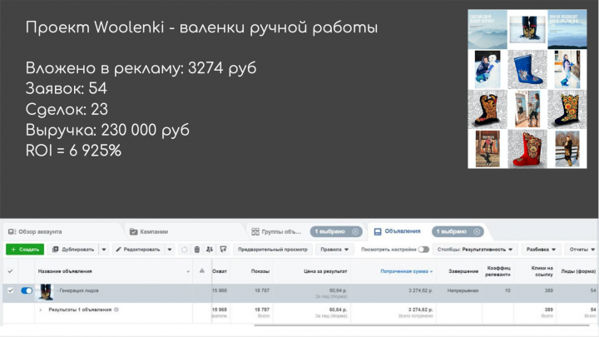Switch to the Кампании tab
Image resolution: width=599 pixels, height=337 pixels.
pos(149,231)
